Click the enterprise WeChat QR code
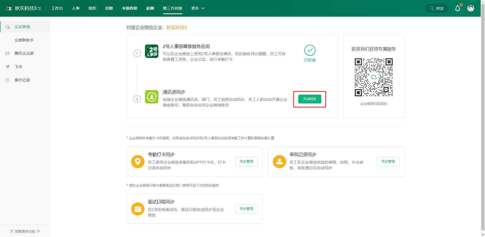 pos(374,77)
